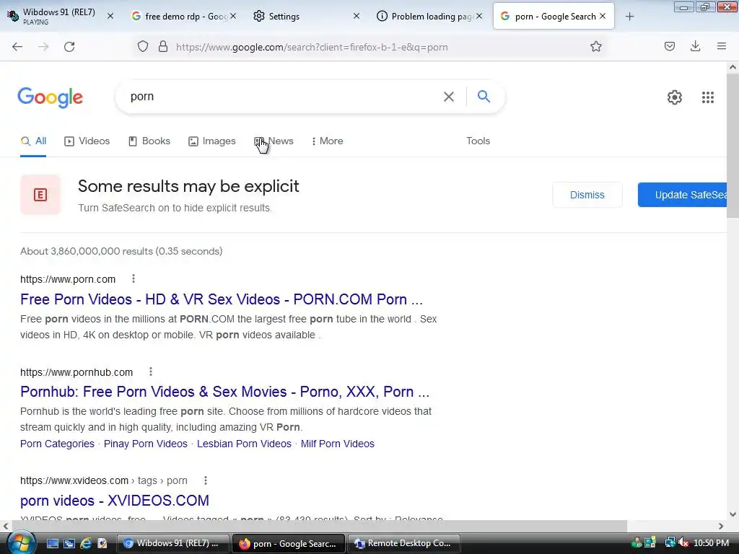The image size is (739, 554).
Task: Click the horizontal scrollbar left arrow
Action: pos(5,526)
